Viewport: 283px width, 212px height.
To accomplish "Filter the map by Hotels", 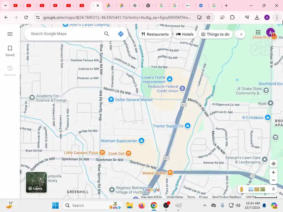I will [185, 34].
